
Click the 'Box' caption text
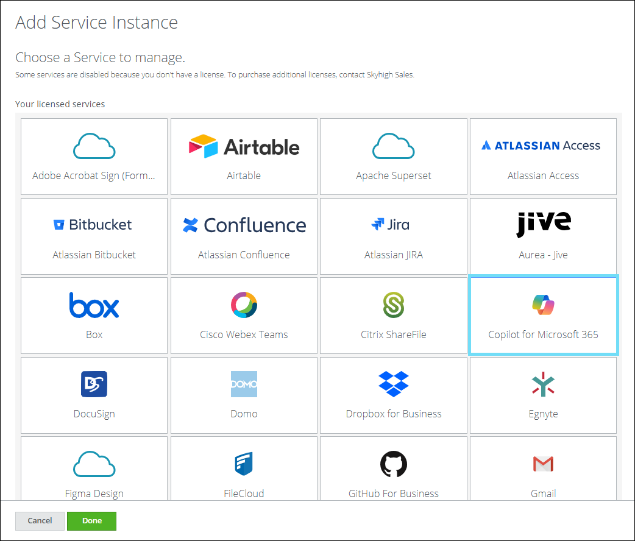click(94, 334)
